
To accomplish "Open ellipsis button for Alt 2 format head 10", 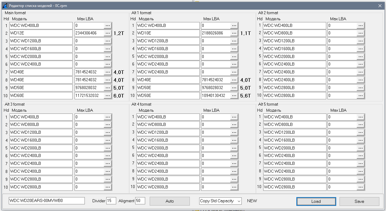I will (361, 95).
